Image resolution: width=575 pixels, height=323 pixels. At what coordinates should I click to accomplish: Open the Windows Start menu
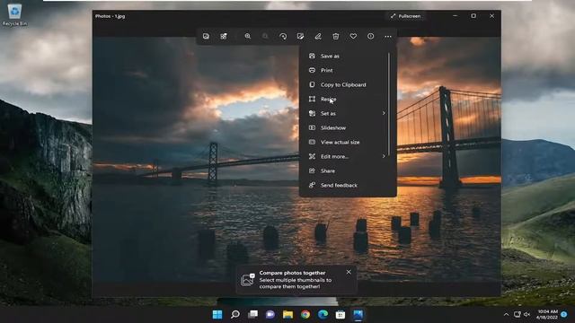pyautogui.click(x=217, y=315)
